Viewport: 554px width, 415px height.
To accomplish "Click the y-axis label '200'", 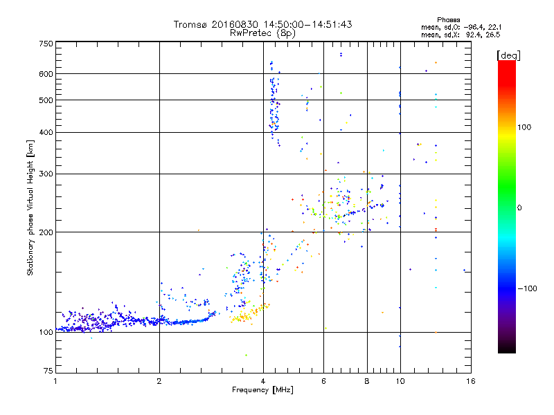I will click(x=46, y=232).
